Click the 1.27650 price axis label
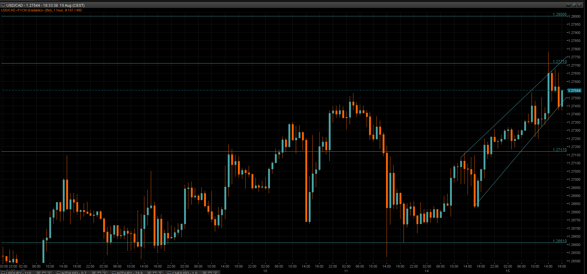The image size is (587, 274). point(574,73)
